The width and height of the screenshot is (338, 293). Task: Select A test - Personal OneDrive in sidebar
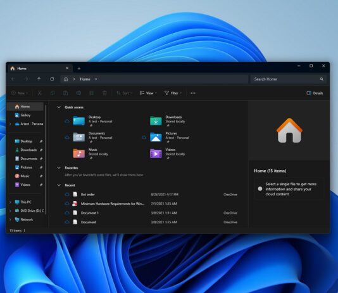(x=29, y=124)
